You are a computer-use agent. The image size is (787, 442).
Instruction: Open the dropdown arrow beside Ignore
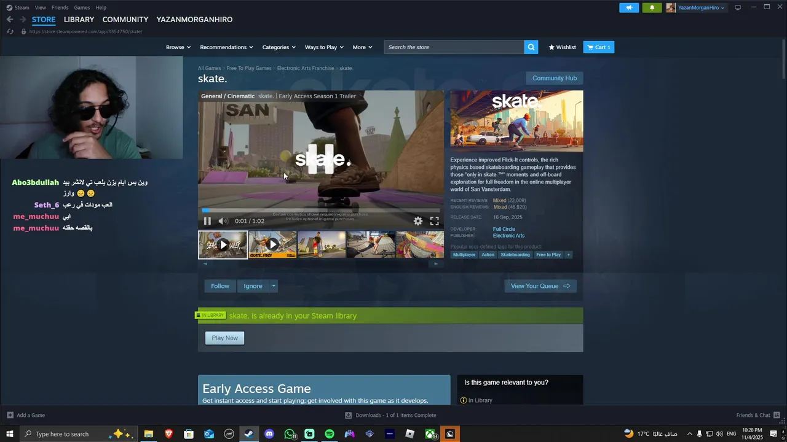274,286
